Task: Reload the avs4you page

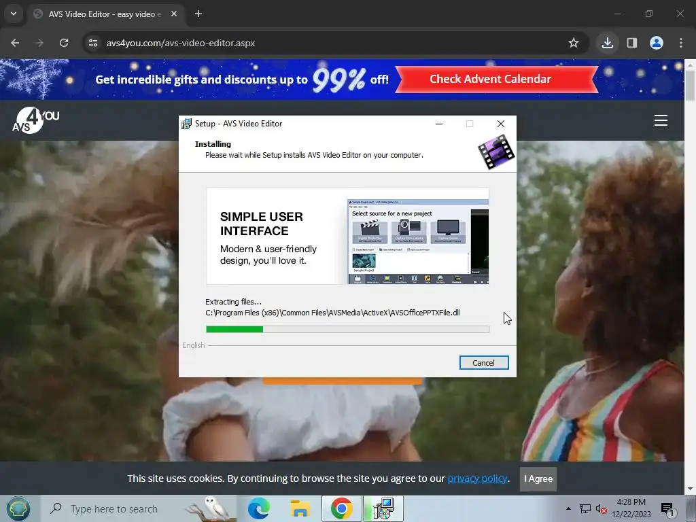Action: 64,43
